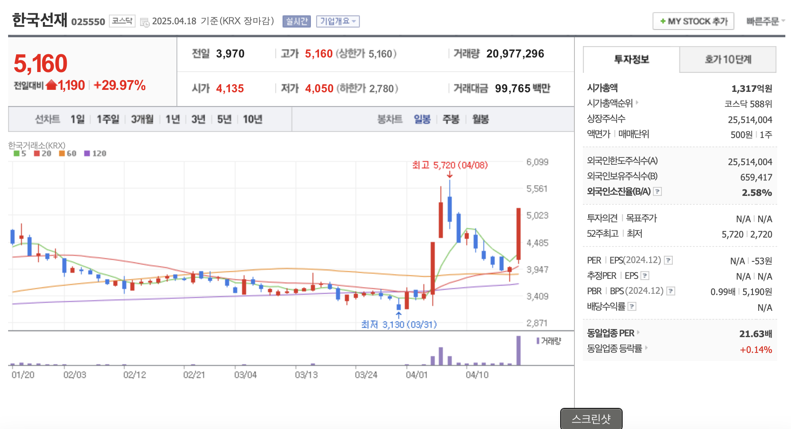Screen dimensions: 791x429
Task: Click the help icon next to 추정PER EPS
Action: (x=645, y=276)
